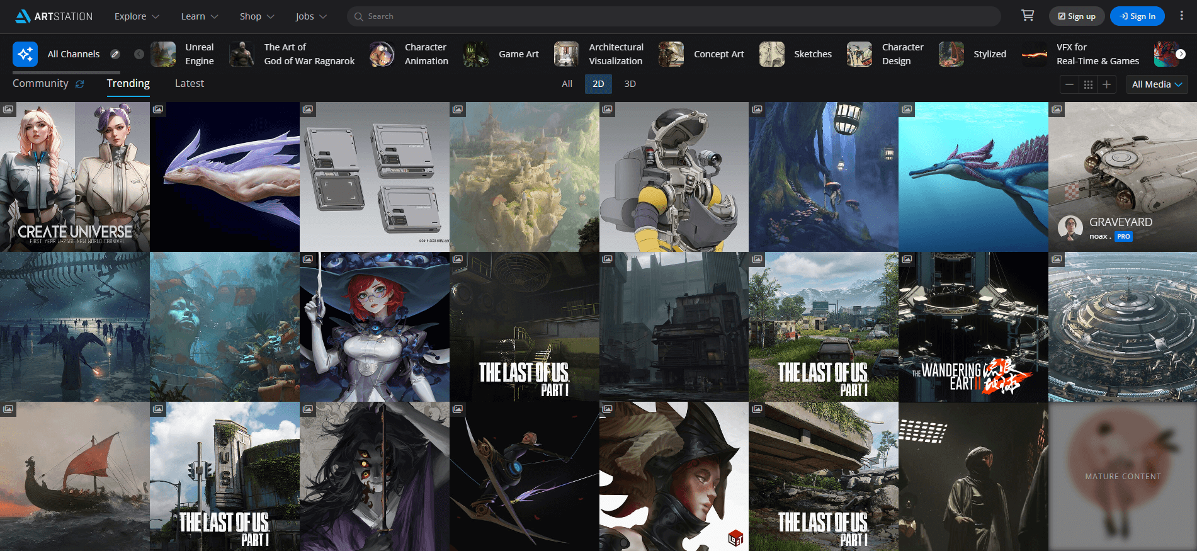Open the Sketches channel label

click(813, 54)
